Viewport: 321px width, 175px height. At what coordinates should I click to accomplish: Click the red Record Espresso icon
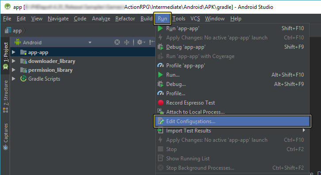[x=160, y=103]
